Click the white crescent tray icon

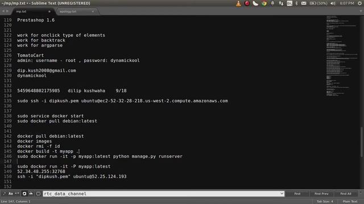[255, 3]
